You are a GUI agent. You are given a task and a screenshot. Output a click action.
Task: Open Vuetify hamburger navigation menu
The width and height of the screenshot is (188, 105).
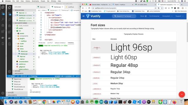[83, 16]
